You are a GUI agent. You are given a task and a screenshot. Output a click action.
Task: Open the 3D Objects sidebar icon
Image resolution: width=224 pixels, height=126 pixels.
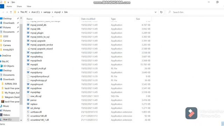(1, 66)
